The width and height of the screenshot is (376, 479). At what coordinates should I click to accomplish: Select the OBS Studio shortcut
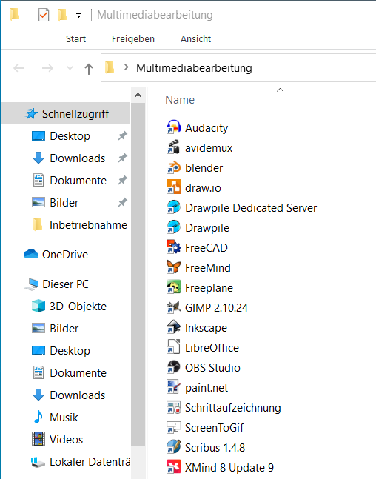(204, 367)
